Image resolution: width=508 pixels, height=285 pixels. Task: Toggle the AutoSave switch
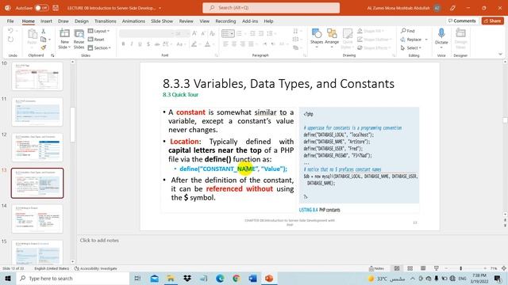41,8
